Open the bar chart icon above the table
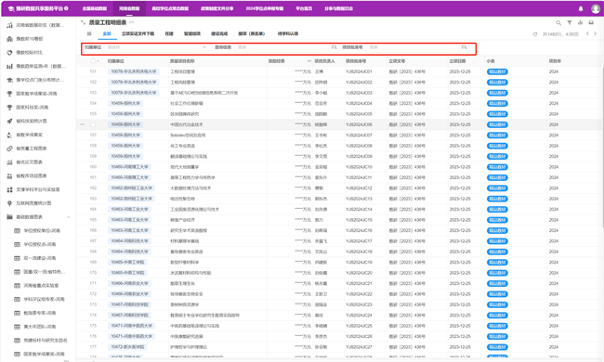This screenshot has width=604, height=362. click(x=580, y=23)
